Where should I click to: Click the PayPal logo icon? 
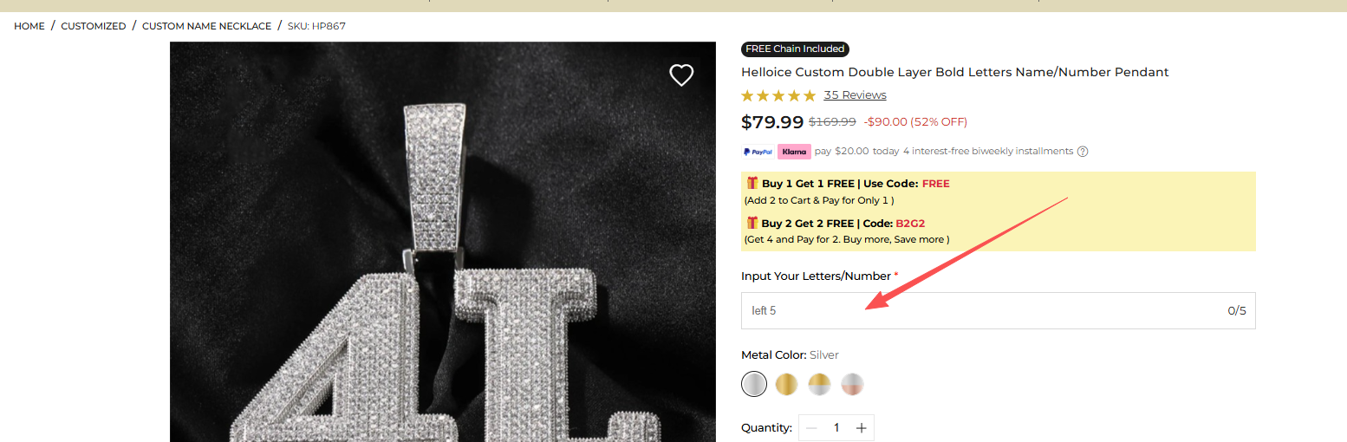tap(758, 152)
